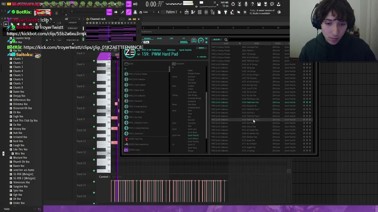Expand the pattern options arrow before Pattern 1

pos(158,12)
